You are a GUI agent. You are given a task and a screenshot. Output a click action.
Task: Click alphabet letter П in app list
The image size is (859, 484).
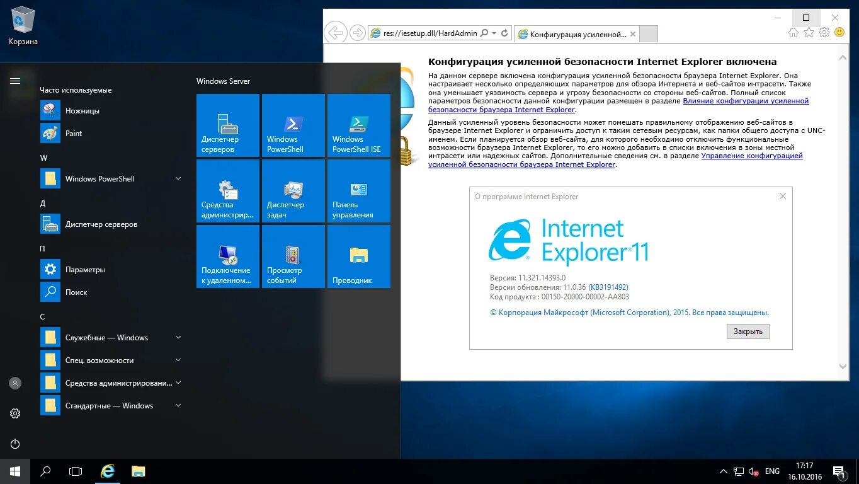(43, 249)
